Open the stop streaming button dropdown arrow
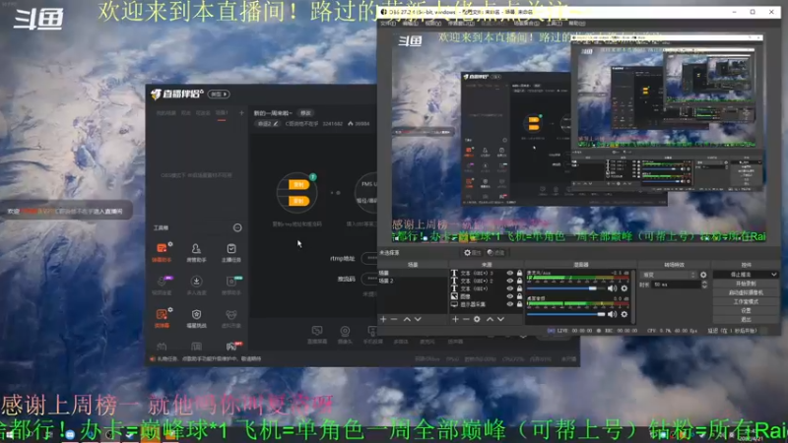788x443 pixels. [773, 275]
